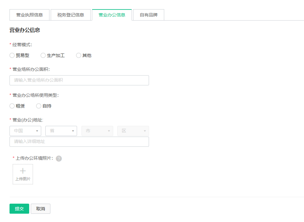Screen dimensions: 304x222
Task: Click the plus icon to upload image
Action: click(23, 171)
